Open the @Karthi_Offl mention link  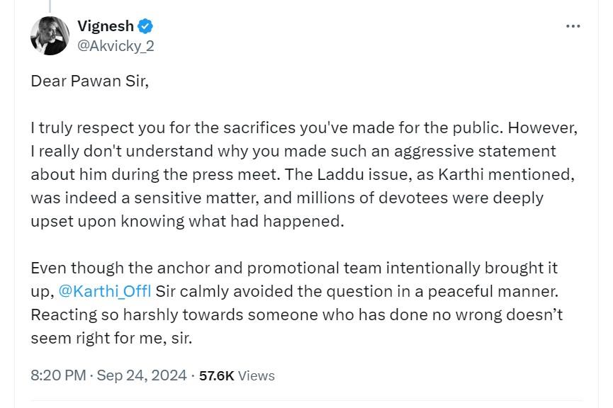click(x=105, y=291)
